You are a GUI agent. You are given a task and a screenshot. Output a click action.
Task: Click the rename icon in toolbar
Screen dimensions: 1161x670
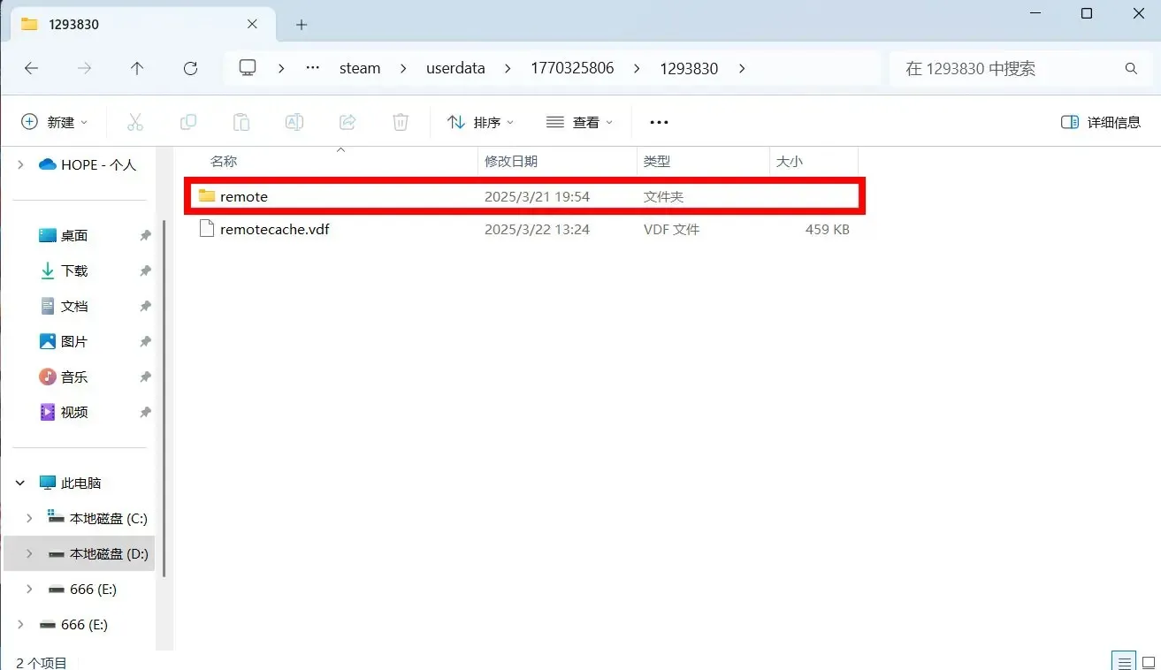(294, 122)
